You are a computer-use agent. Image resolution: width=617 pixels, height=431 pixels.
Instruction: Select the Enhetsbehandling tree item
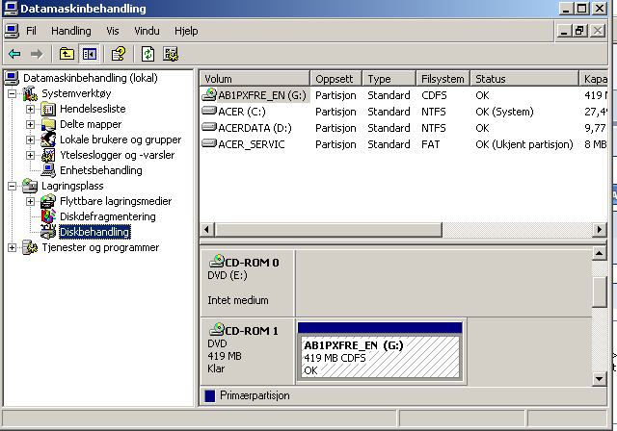pyautogui.click(x=100, y=170)
